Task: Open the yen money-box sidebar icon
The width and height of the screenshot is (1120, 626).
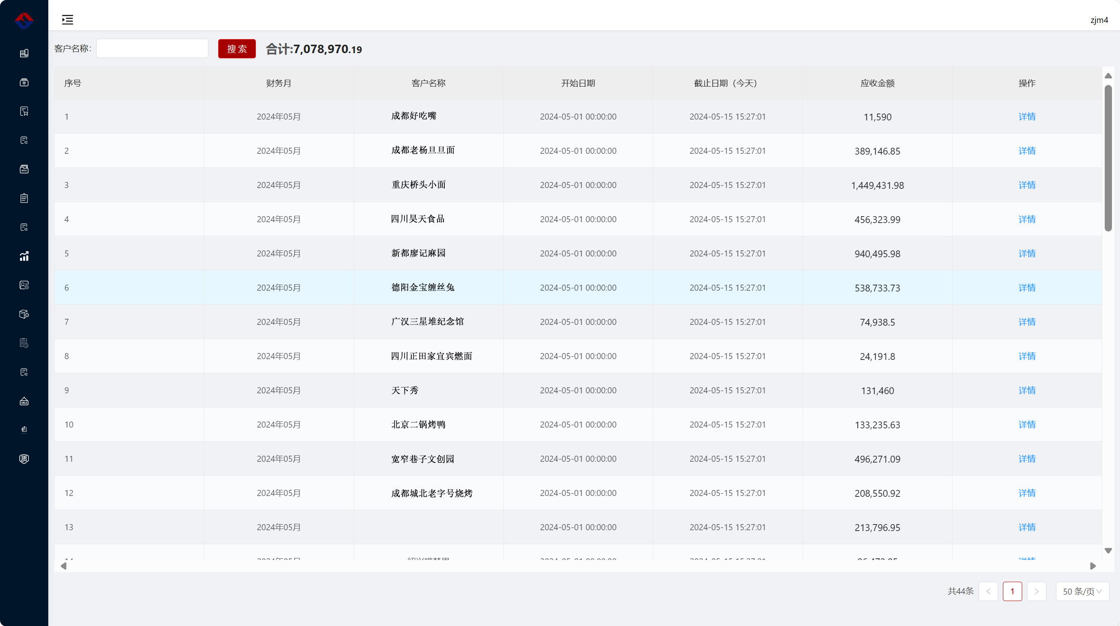Action: pos(24,82)
